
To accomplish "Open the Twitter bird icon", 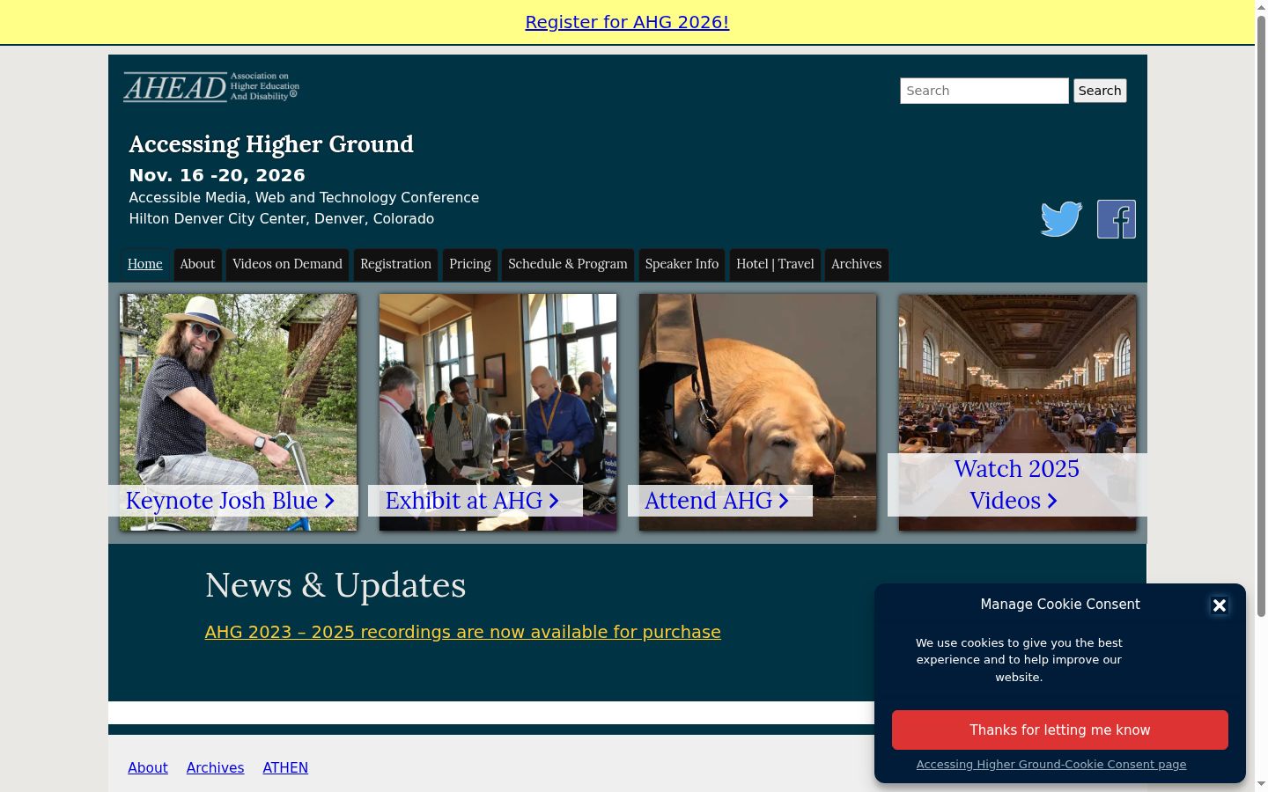I will pyautogui.click(x=1061, y=219).
